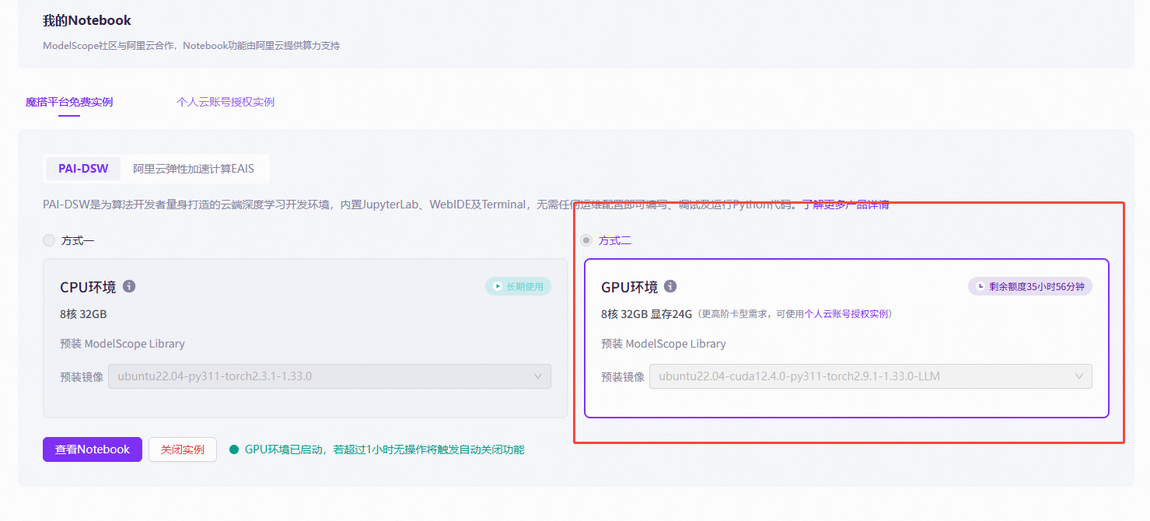The height and width of the screenshot is (521, 1150).
Task: Click the clock icon in the 剩余额度 badge
Action: tap(980, 286)
